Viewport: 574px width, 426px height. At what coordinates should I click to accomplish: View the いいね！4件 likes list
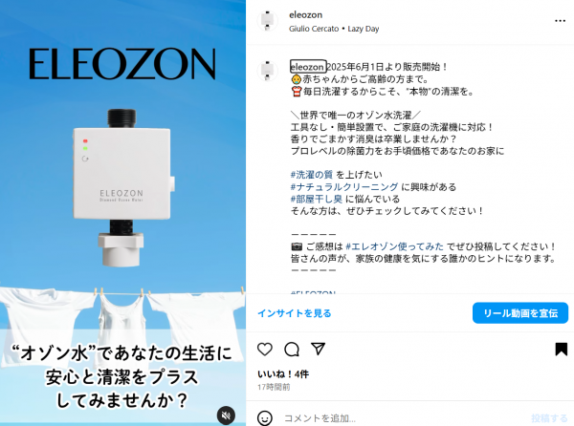(283, 374)
